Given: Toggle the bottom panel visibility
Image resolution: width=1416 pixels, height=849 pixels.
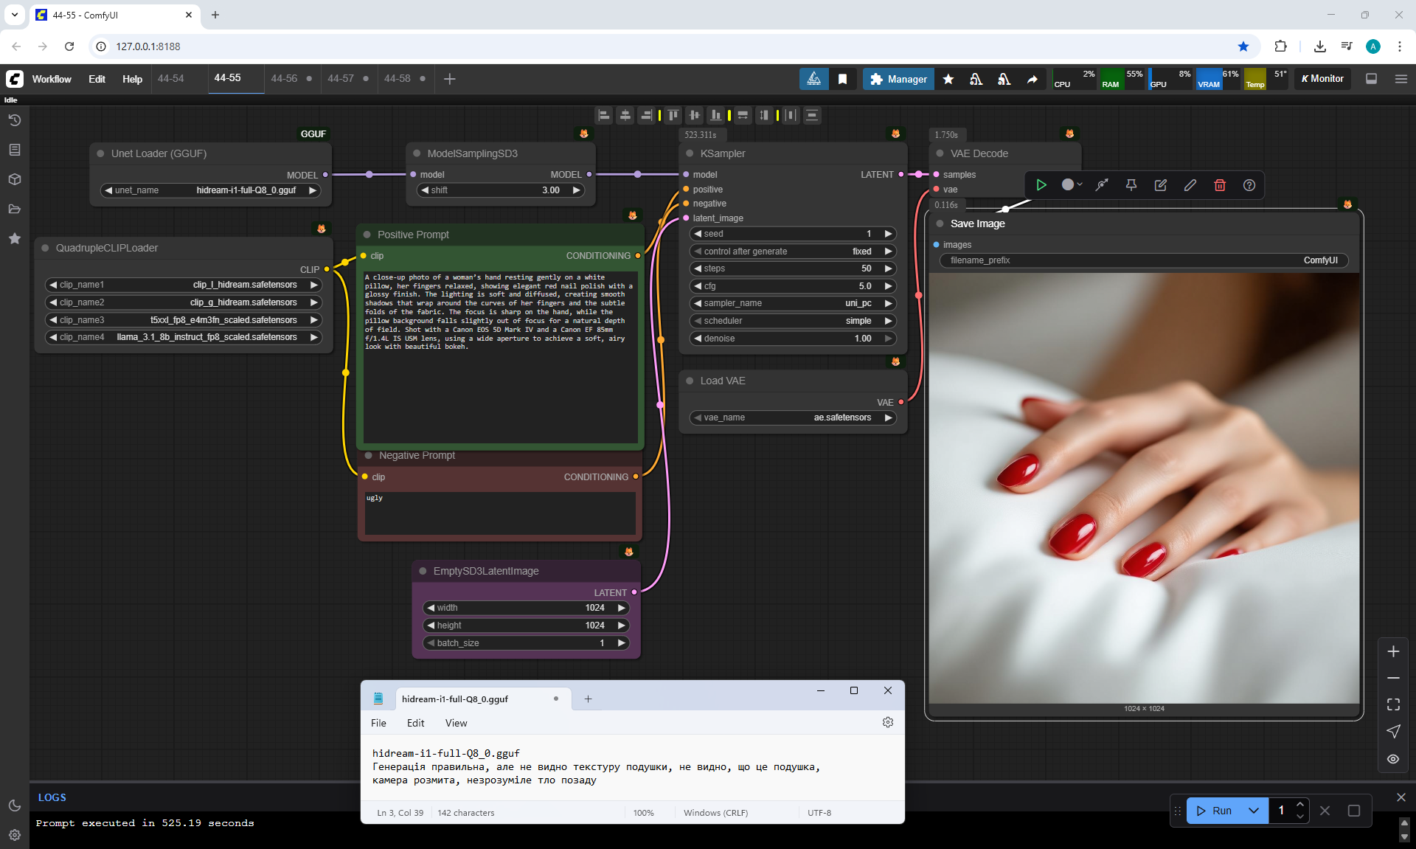Looking at the screenshot, I should [1371, 79].
